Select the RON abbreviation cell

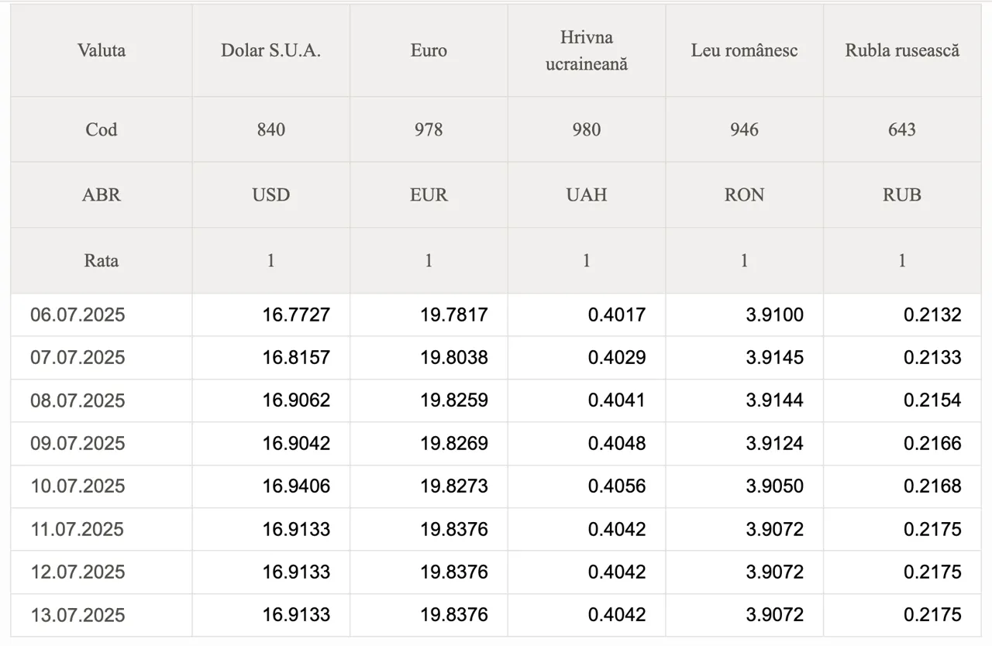[744, 194]
